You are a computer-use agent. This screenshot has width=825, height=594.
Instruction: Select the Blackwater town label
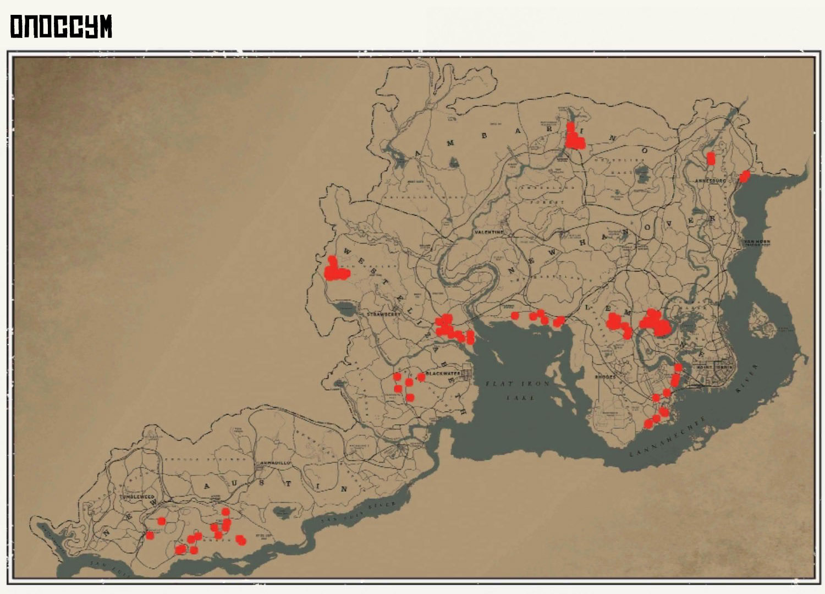(443, 373)
